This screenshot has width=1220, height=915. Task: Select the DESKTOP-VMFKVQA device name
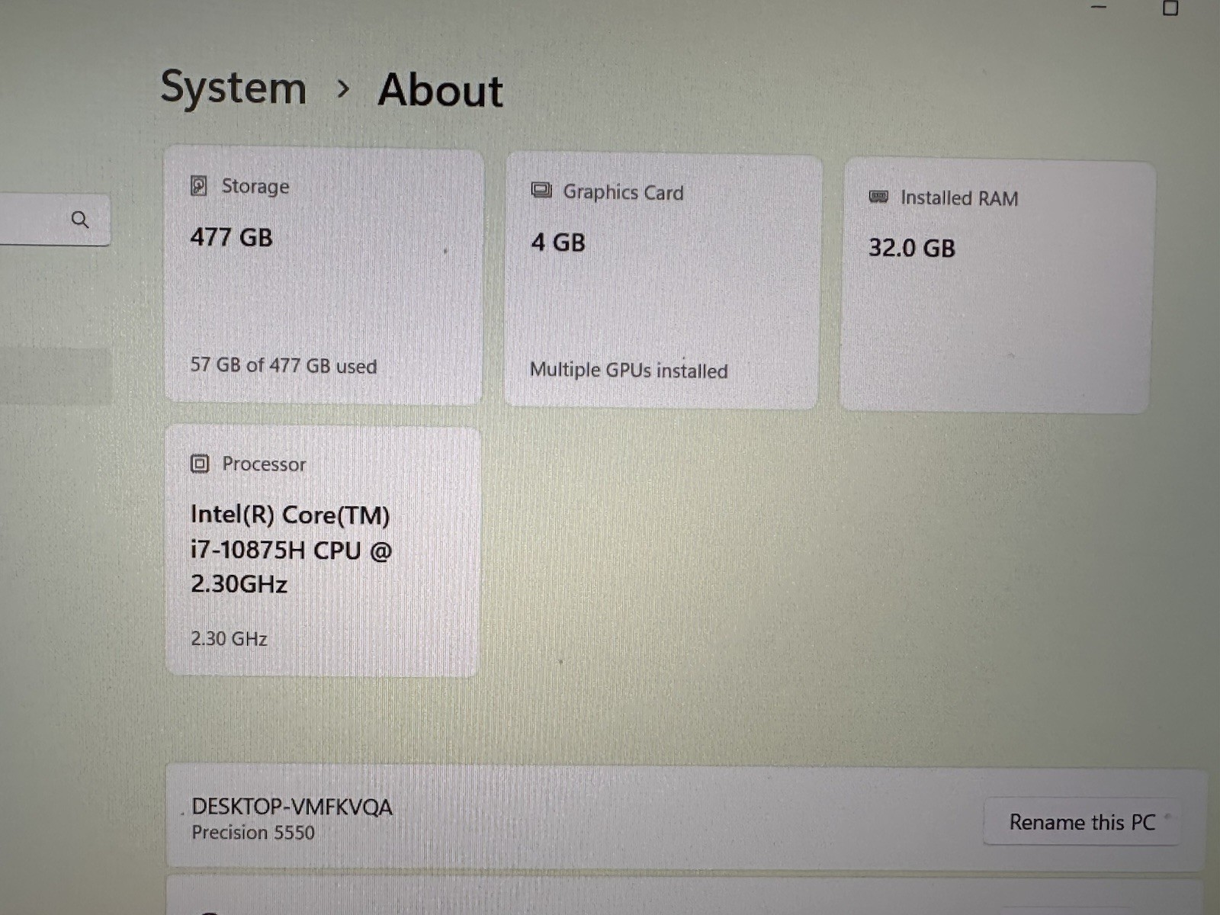(x=292, y=807)
